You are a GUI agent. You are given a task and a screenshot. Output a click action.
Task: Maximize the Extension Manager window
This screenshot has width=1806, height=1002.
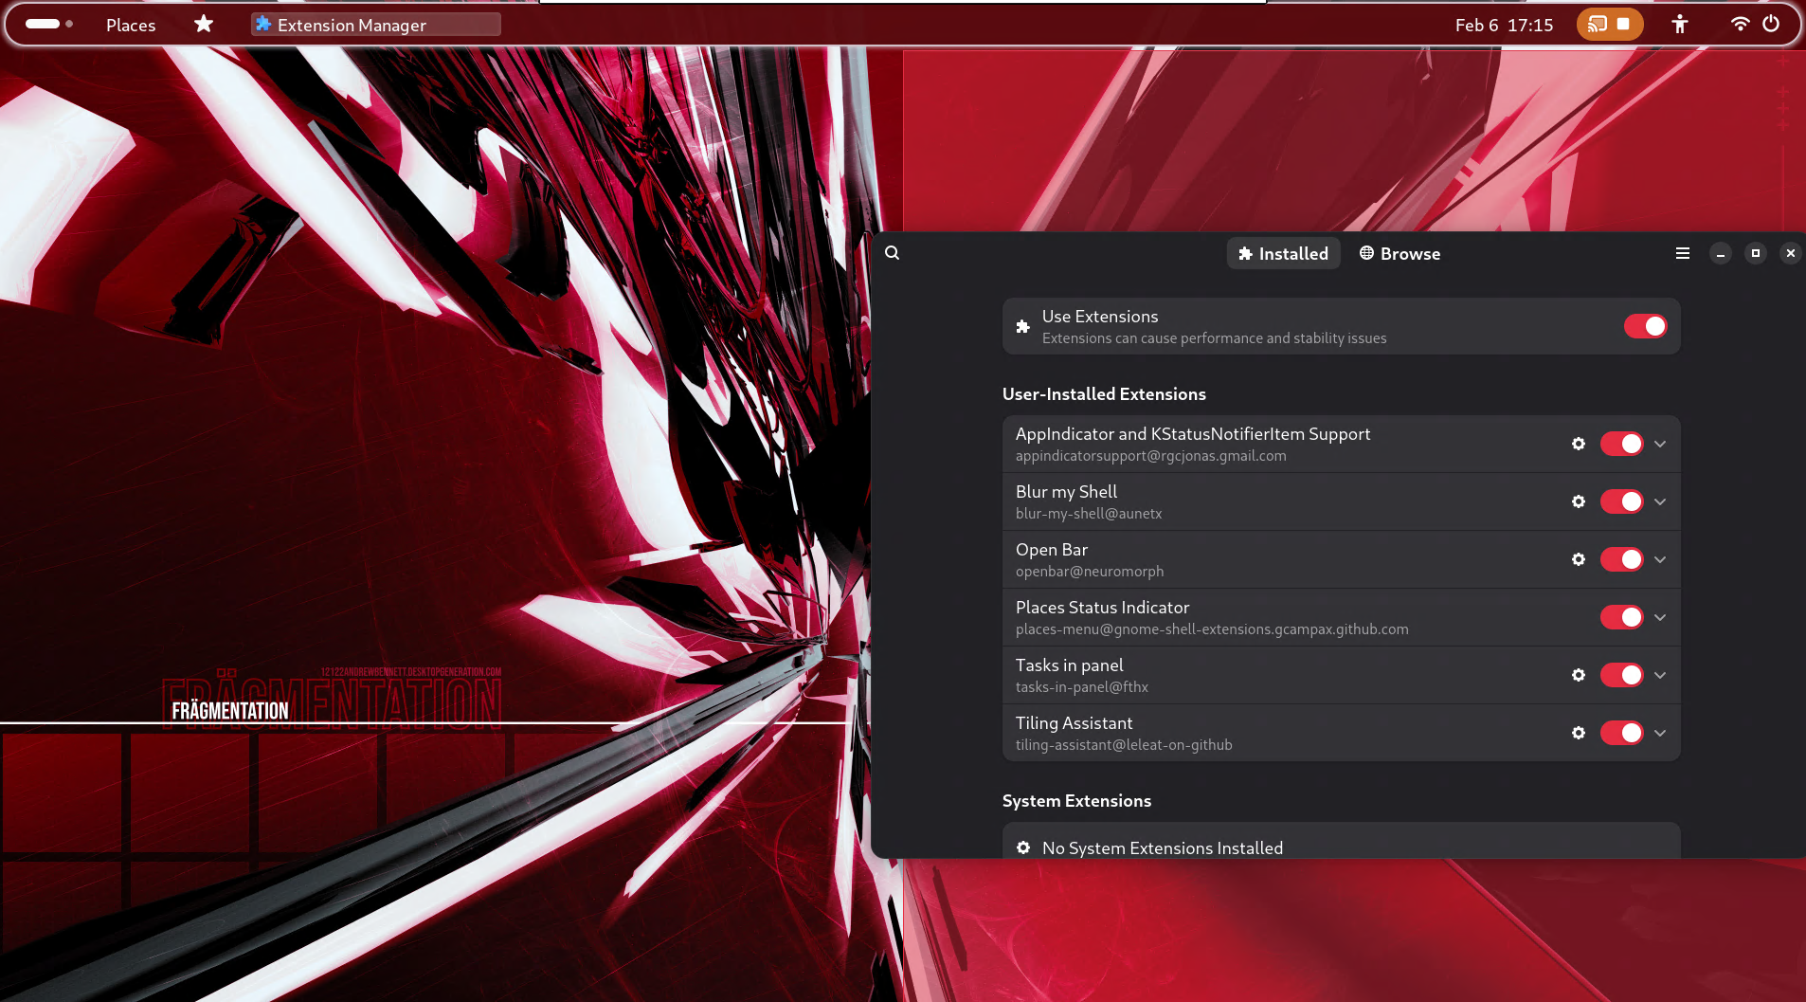click(x=1756, y=253)
